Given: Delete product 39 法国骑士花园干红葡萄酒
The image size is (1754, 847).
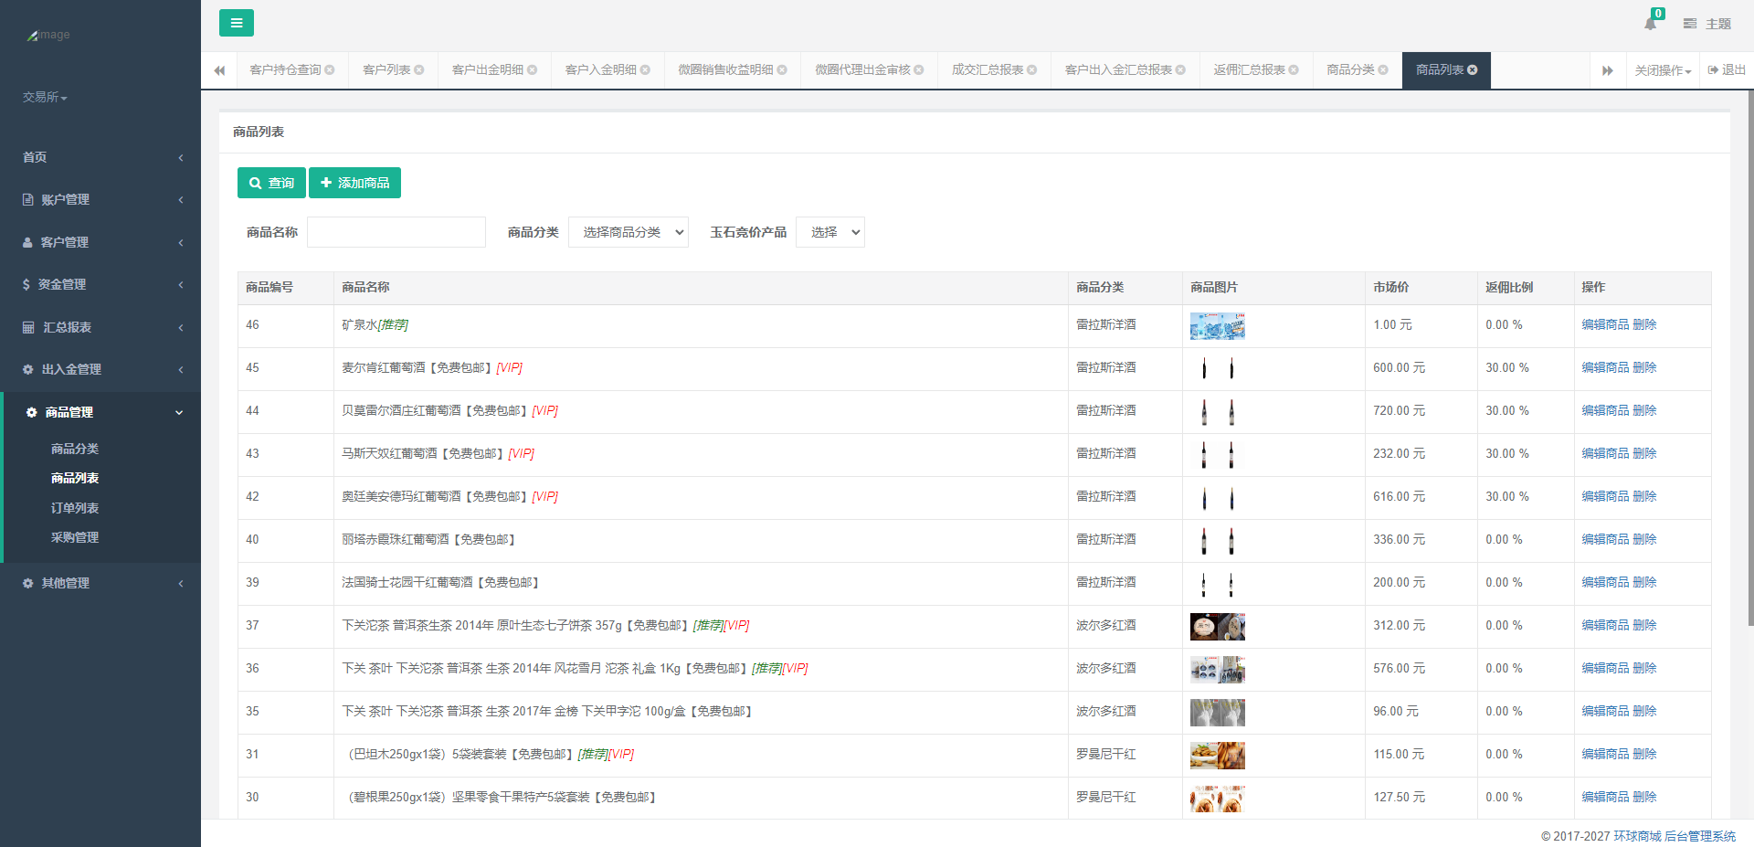Looking at the screenshot, I should (x=1644, y=582).
